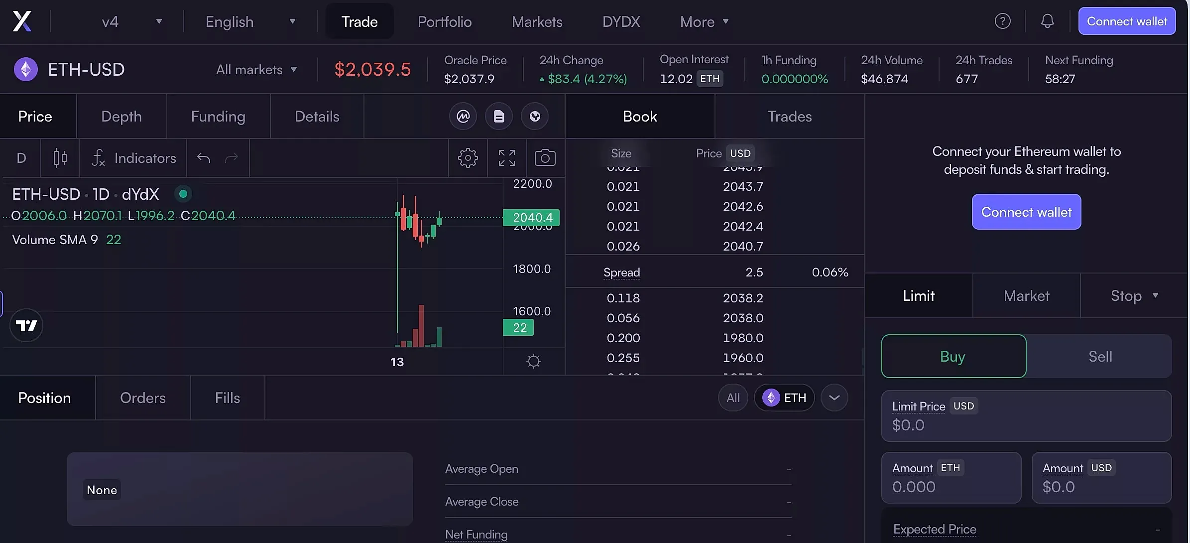This screenshot has width=1190, height=543.
Task: Select the Book tab
Action: (640, 117)
